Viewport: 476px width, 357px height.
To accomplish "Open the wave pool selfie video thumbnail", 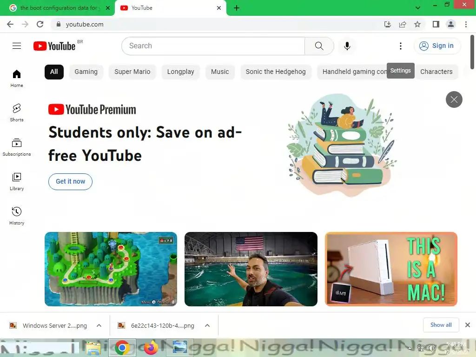I will pyautogui.click(x=251, y=269).
